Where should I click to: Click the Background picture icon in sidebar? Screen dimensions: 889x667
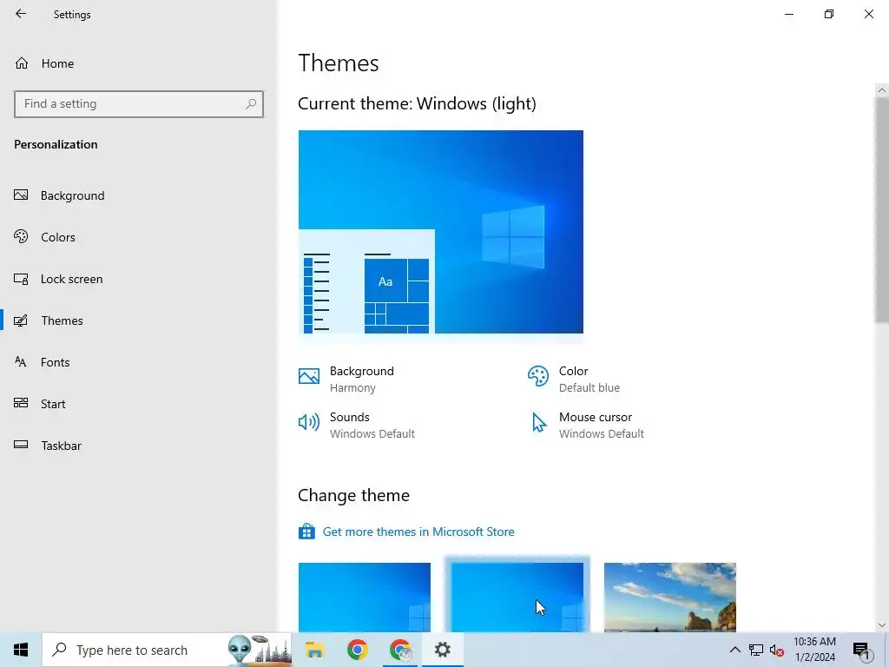point(21,195)
